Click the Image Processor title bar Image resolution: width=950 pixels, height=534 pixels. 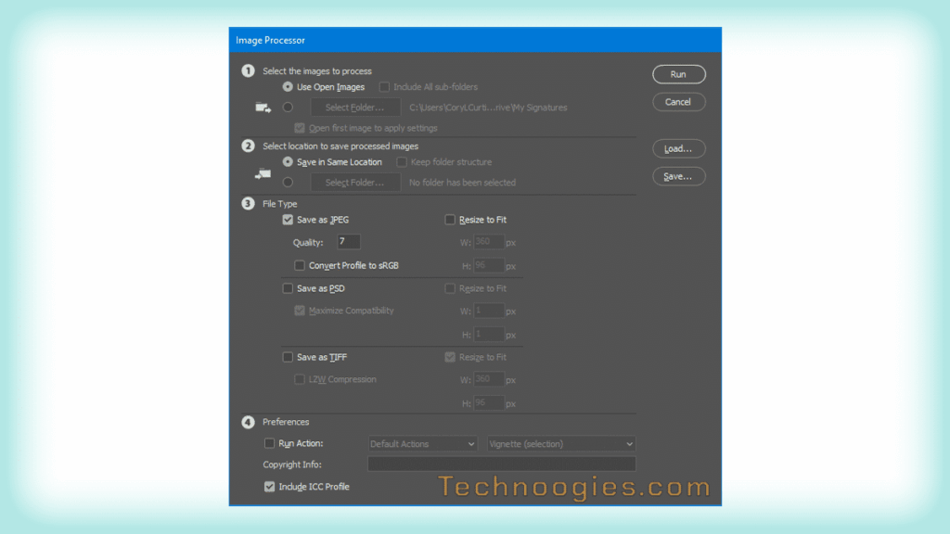pyautogui.click(x=475, y=40)
